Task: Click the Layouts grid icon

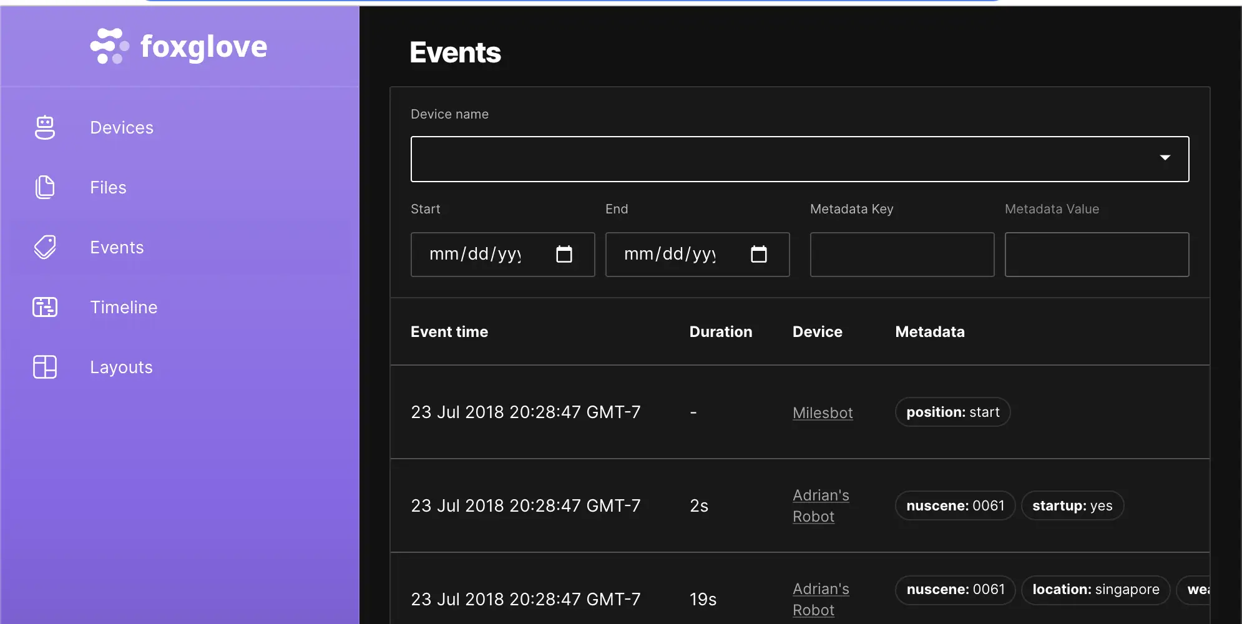Action: click(x=45, y=367)
